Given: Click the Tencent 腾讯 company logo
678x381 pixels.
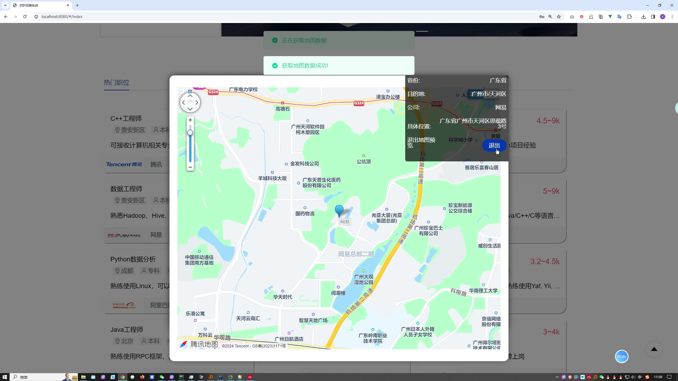Looking at the screenshot, I should [x=124, y=164].
